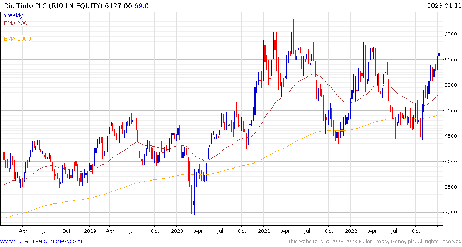
Task: Click the Fuller Treacy Money copyright notice
Action: (x=375, y=242)
